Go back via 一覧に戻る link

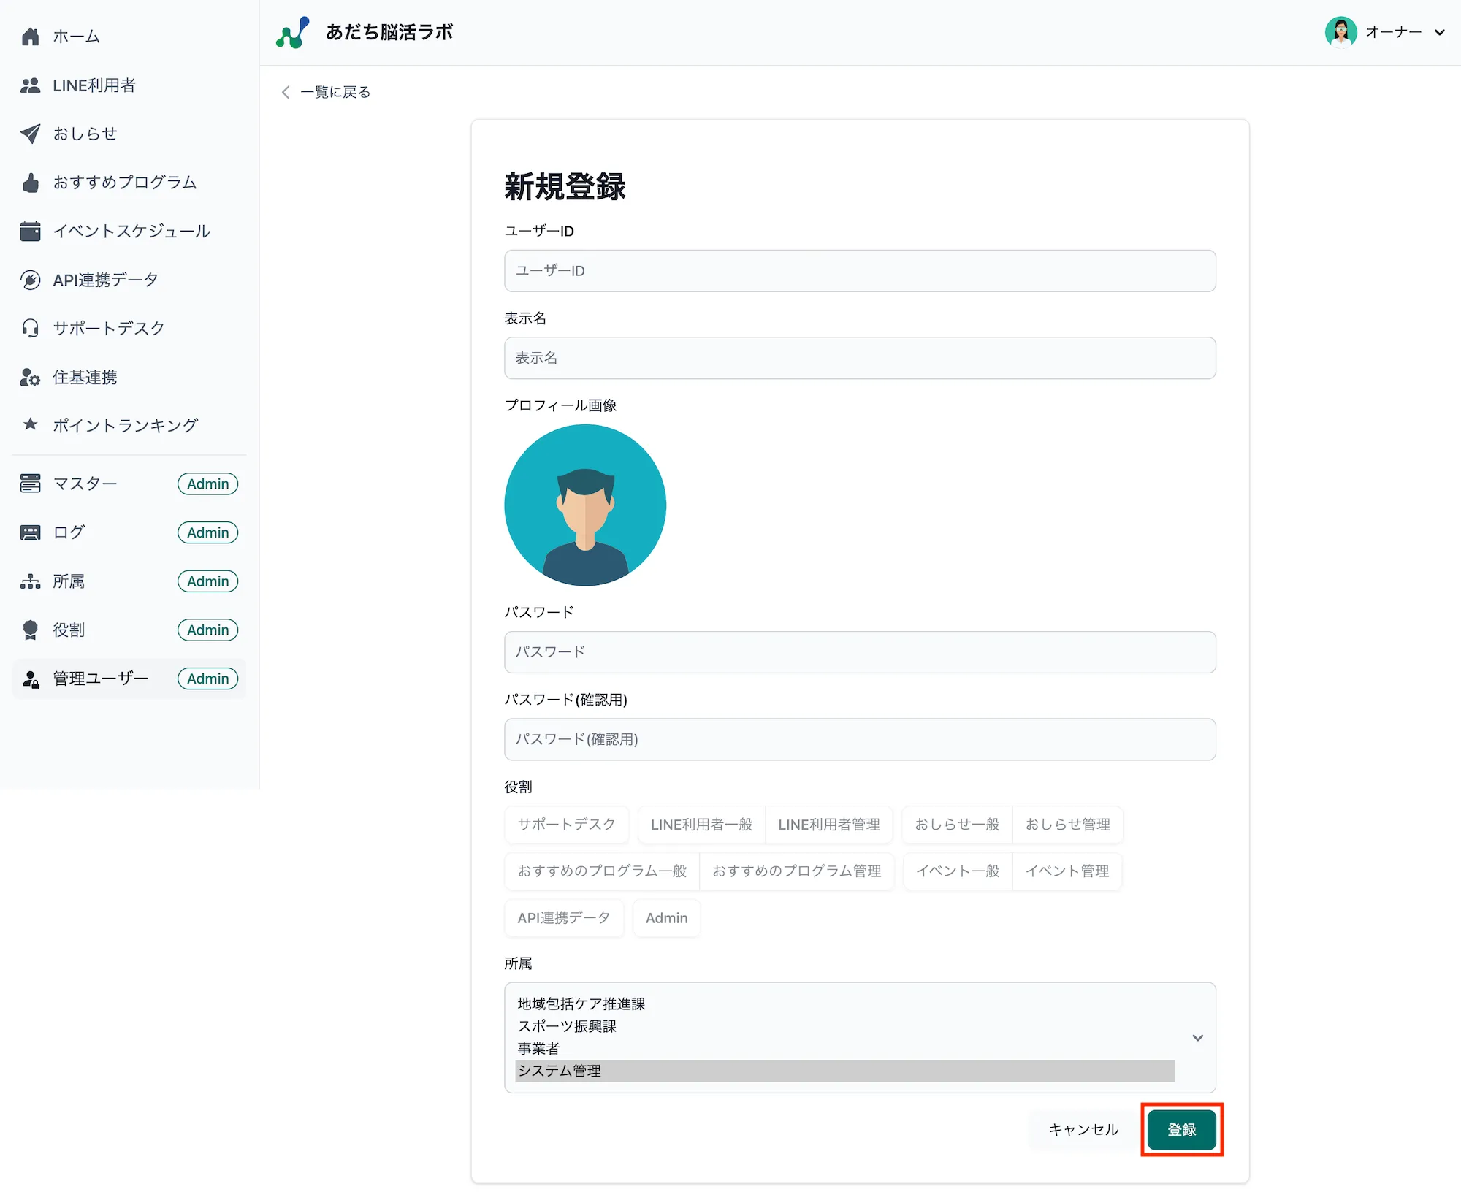point(326,92)
